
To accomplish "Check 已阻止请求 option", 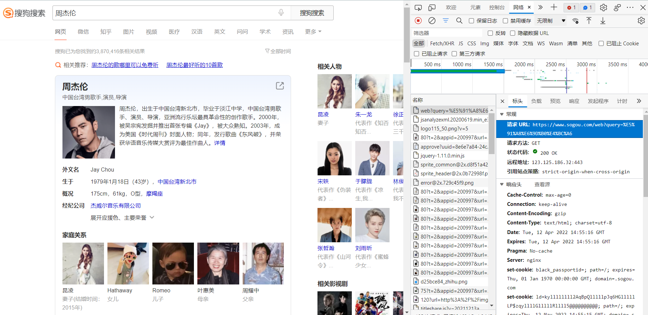I will tap(417, 54).
